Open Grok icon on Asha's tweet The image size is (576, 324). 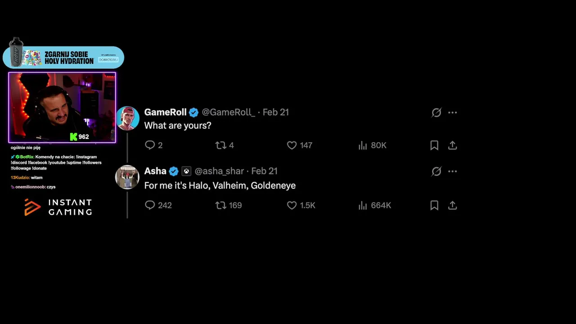436,171
